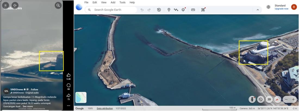Open the Tools menu
The image size is (299, 111).
122,2
